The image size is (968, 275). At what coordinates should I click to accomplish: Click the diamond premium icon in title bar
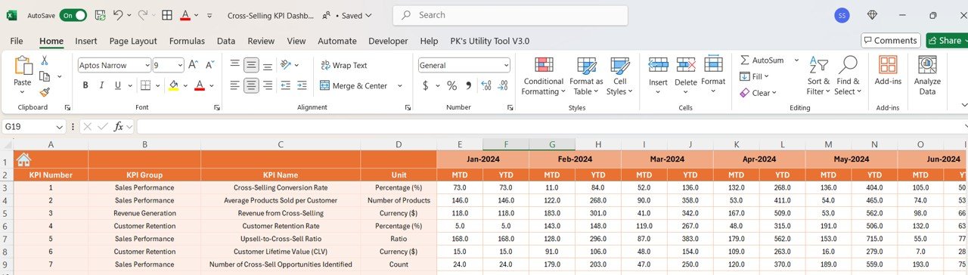point(873,15)
